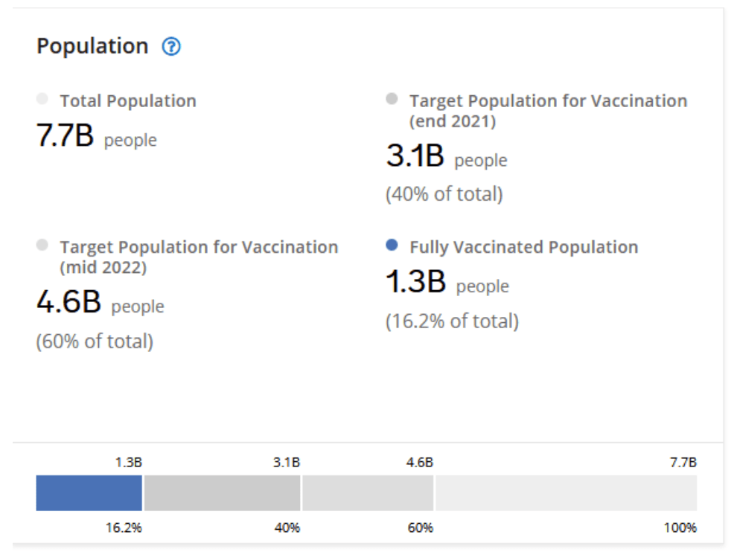This screenshot has width=734, height=555.
Task: Click the 7.7B people total value
Action: click(x=97, y=138)
